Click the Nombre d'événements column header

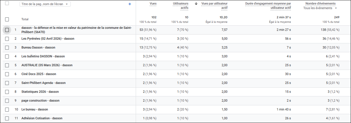click(x=320, y=3)
